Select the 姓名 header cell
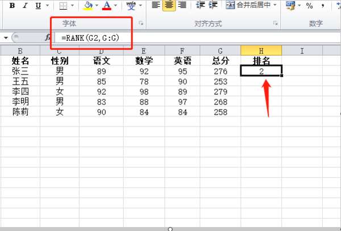This screenshot has width=341, height=231. [20, 61]
